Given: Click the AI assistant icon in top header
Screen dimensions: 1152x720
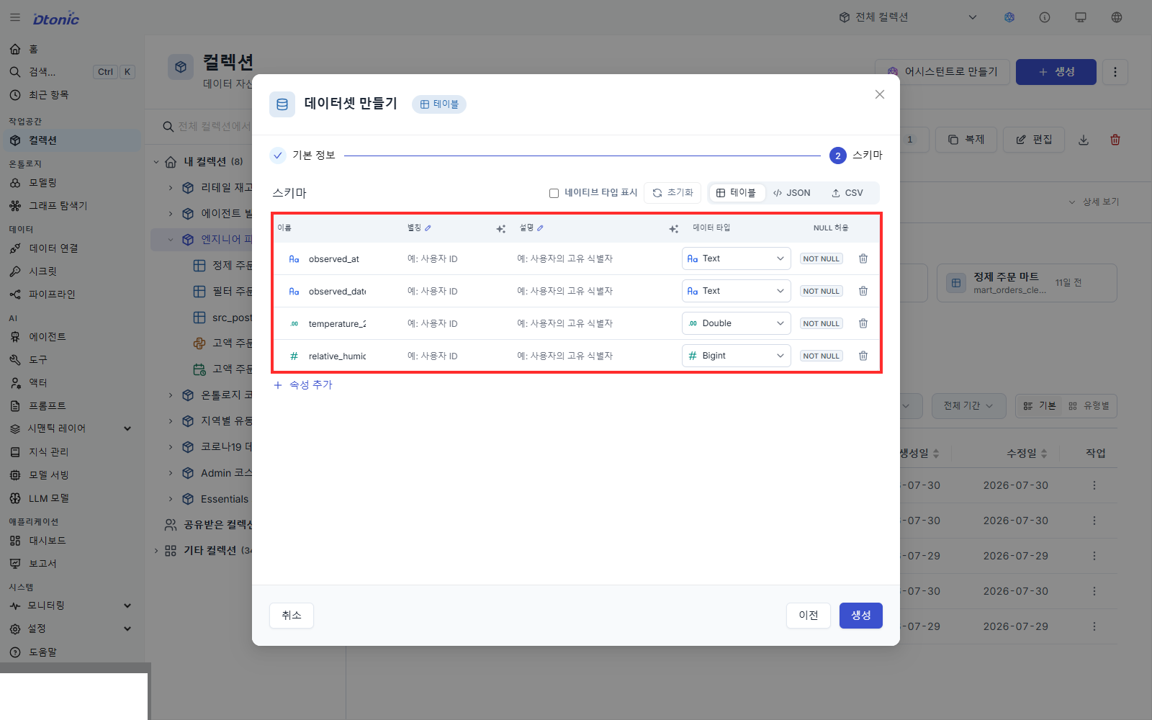Looking at the screenshot, I should tap(1009, 17).
